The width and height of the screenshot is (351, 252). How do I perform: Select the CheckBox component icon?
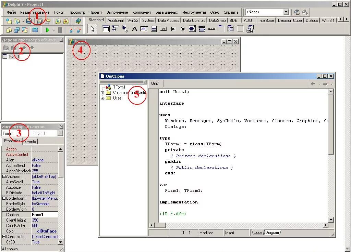(x=173, y=29)
